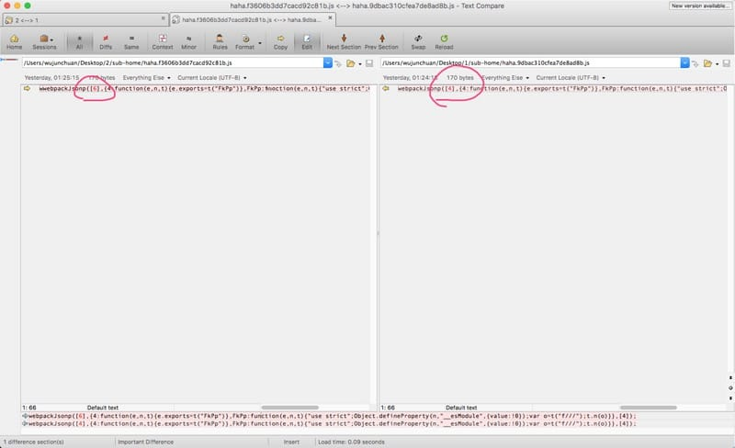Click the Copy arrow toolbar icon
Viewport: 735px width, 448px height.
click(x=280, y=39)
